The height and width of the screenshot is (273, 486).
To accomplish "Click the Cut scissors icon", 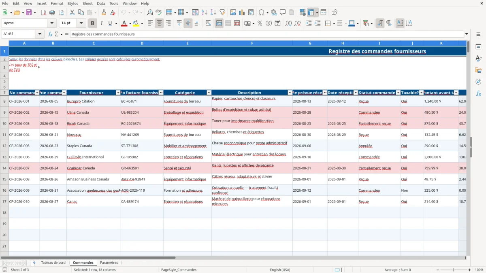I will point(72,13).
